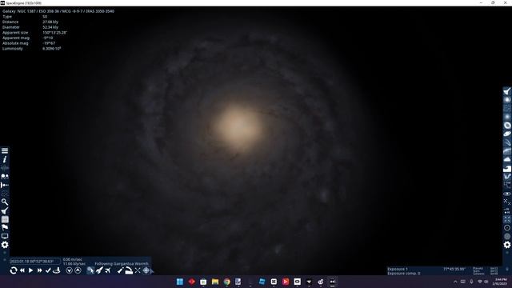Open File Explorer from taskbar
The width and height of the screenshot is (512, 288).
pyautogui.click(x=215, y=282)
